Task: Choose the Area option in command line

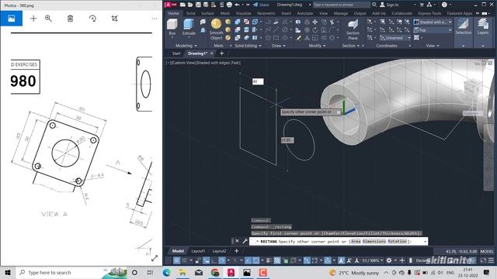Action: pyautogui.click(x=356, y=241)
